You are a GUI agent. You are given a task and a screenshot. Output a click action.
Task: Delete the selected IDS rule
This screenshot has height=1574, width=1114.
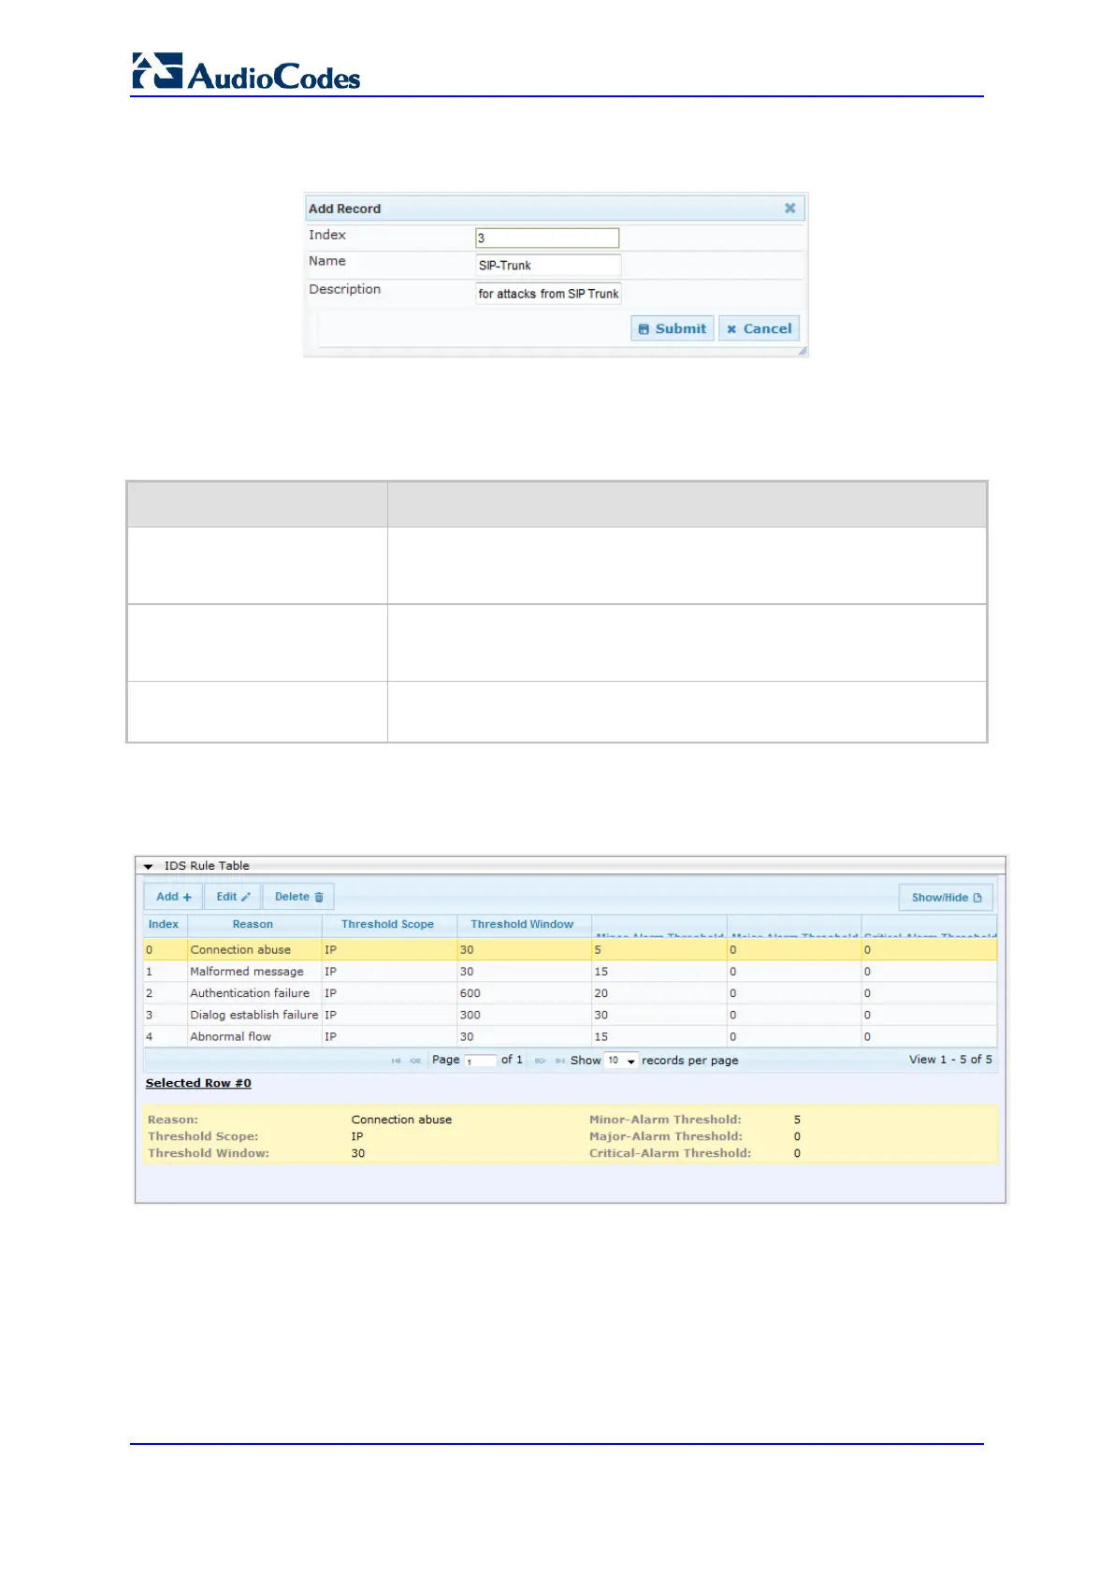click(298, 896)
